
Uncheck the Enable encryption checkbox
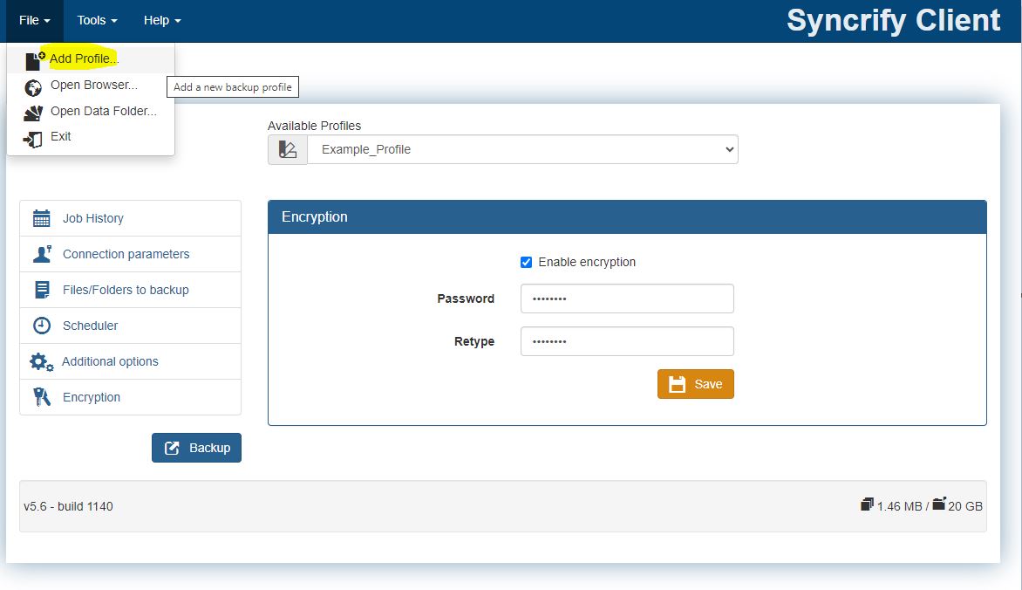tap(526, 263)
